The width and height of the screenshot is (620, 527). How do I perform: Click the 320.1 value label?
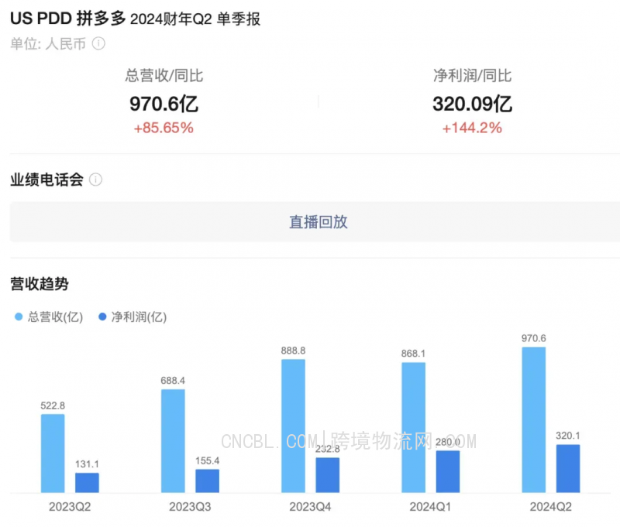568,436
